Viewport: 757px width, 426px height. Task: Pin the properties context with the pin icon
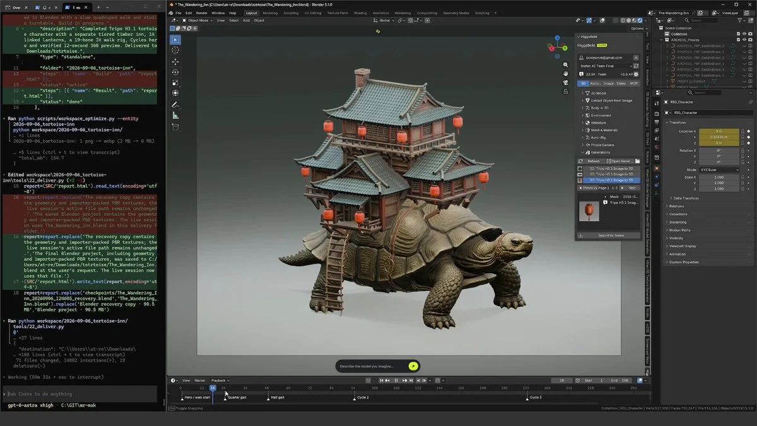750,102
